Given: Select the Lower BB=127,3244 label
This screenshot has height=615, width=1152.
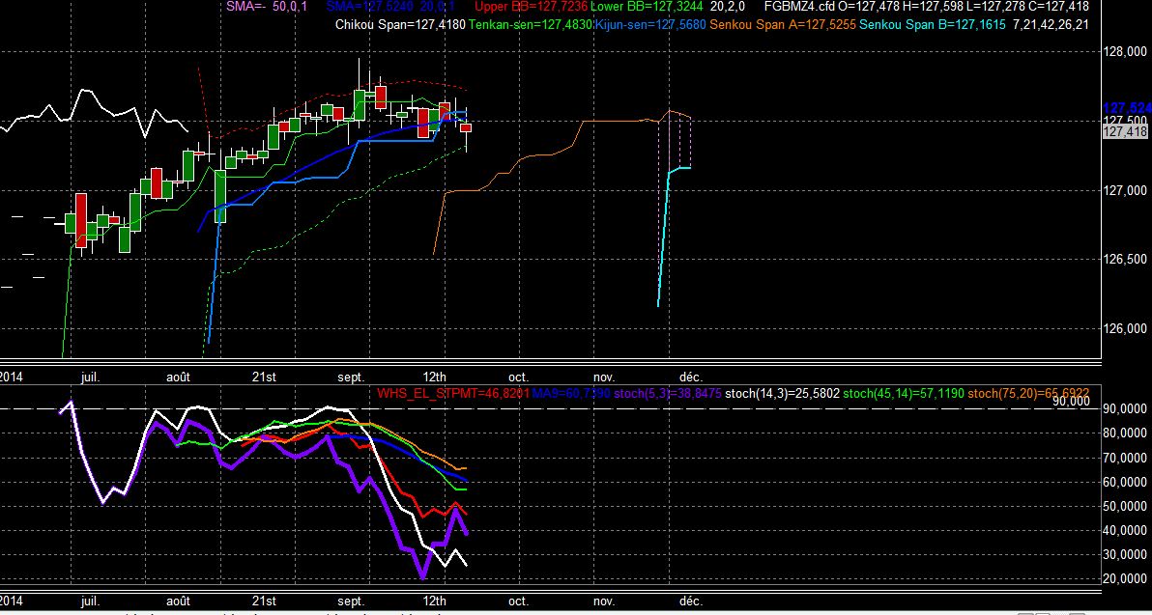Looking at the screenshot, I should click(648, 7).
